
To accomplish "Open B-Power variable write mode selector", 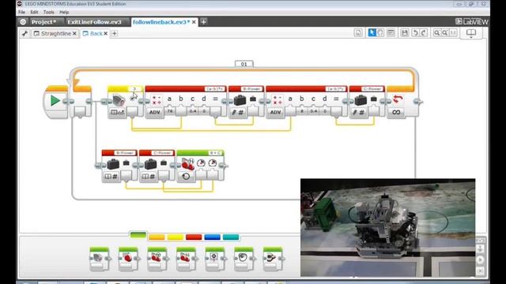I will tap(238, 112).
